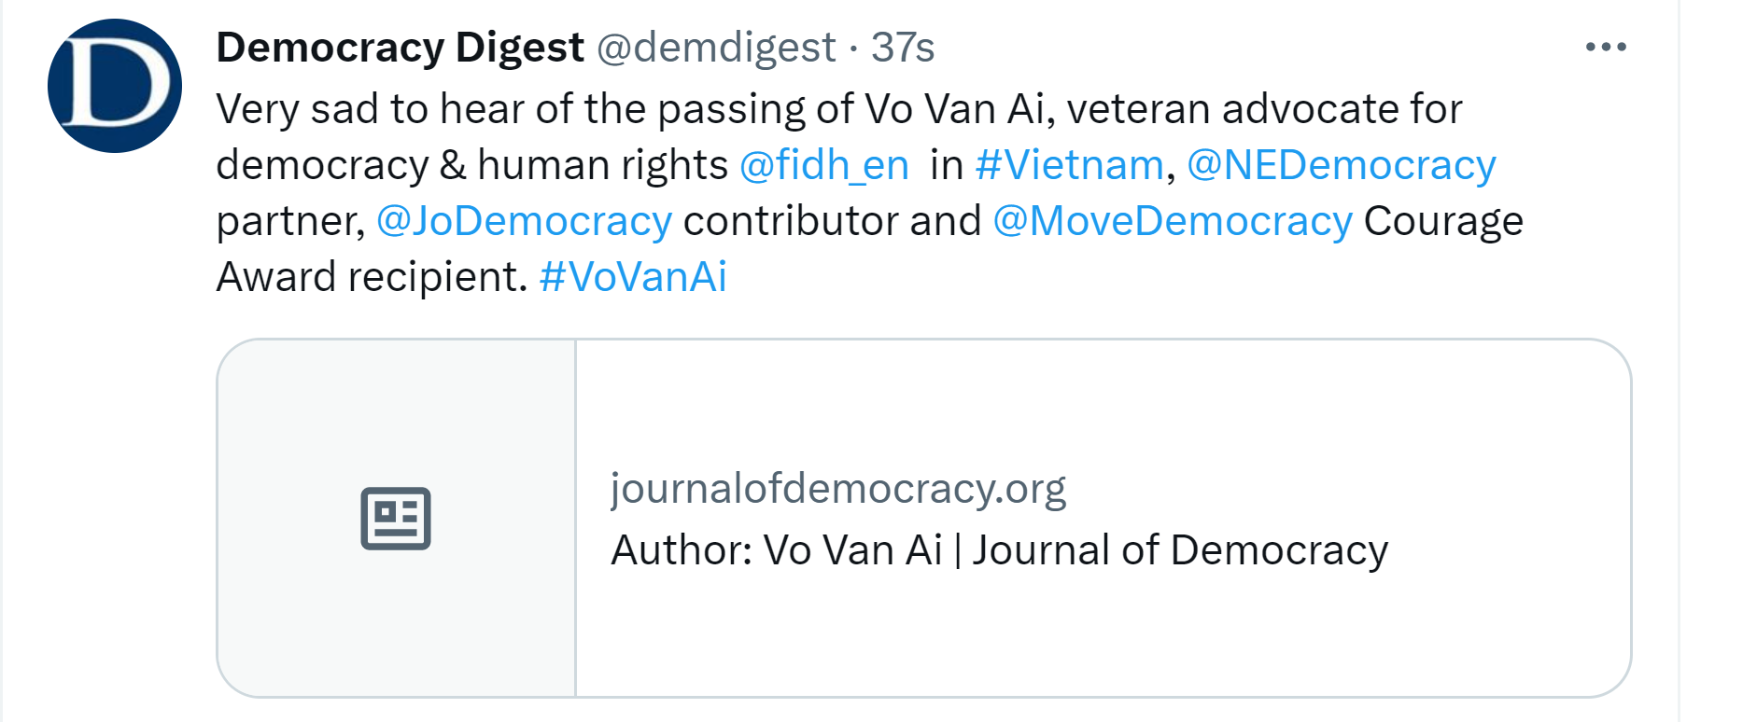Open the Democracy Digest display name
The image size is (1743, 722).
coord(400,48)
